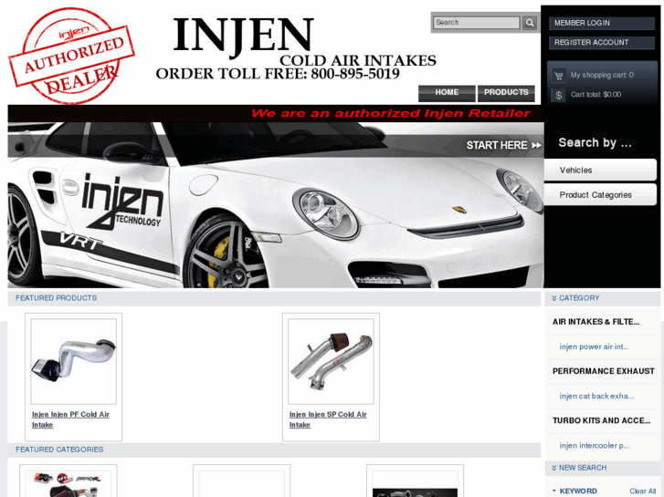Click the My shopping cart: 0 text
Viewport: 664px width, 497px height.
click(602, 76)
